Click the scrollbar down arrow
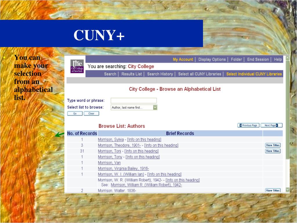This screenshot has height=223, width=297. point(287,190)
